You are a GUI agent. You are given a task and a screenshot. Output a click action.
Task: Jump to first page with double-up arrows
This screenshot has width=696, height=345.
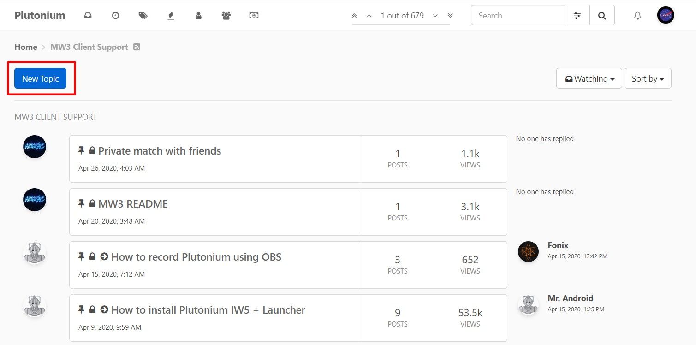354,16
